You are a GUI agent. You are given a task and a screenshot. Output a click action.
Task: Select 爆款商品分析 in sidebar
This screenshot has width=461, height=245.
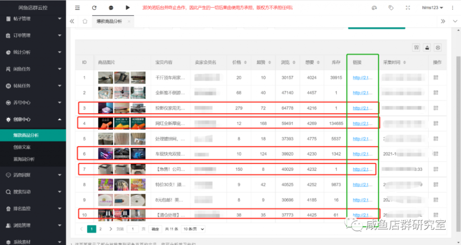coord(33,135)
